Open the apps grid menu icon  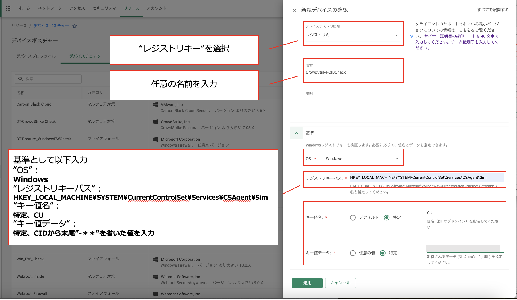[x=8, y=8]
